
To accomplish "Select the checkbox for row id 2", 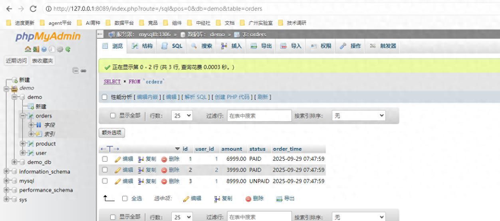I will pos(105,170).
